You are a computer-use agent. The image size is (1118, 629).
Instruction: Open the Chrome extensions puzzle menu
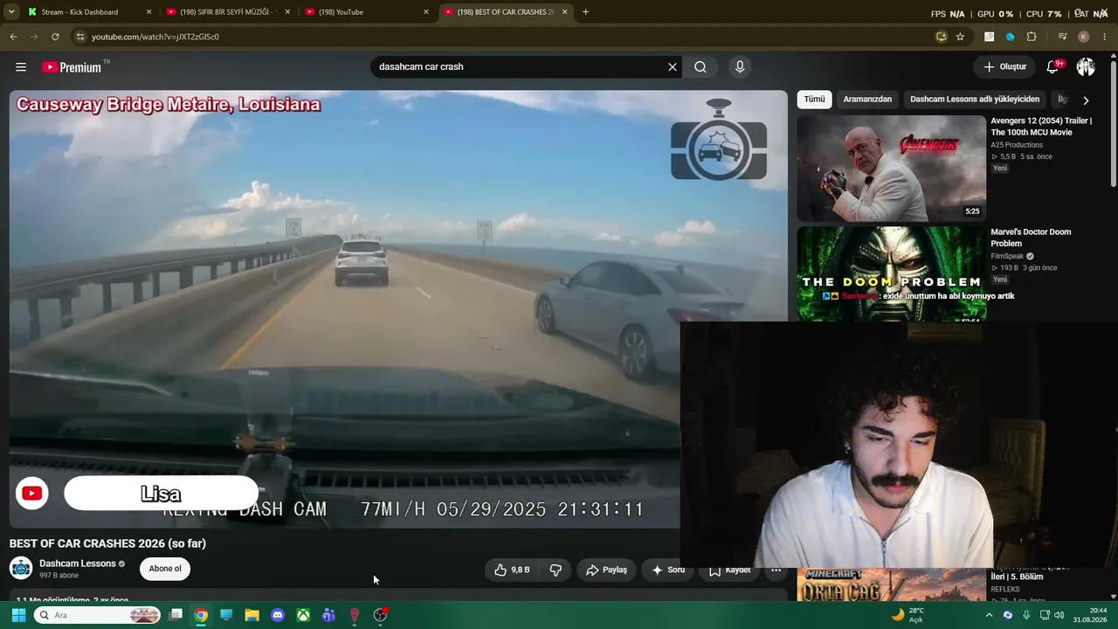(1032, 37)
